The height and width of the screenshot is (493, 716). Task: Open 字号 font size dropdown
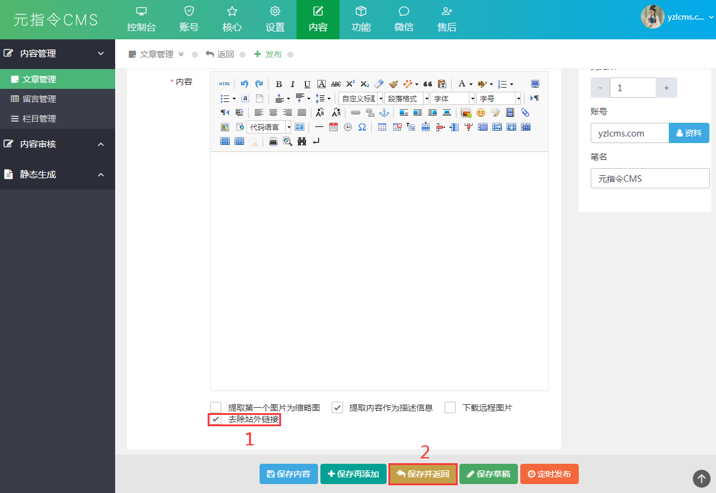(x=499, y=98)
